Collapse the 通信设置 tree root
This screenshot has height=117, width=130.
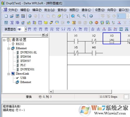click(x=4, y=40)
